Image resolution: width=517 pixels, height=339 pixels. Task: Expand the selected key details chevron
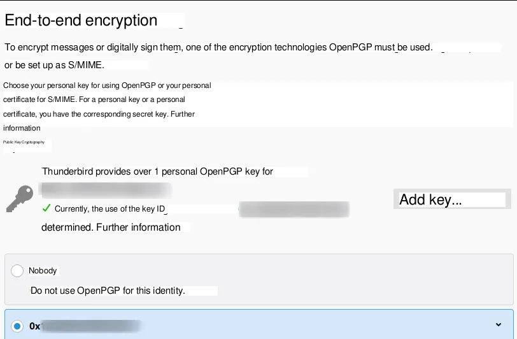click(498, 325)
